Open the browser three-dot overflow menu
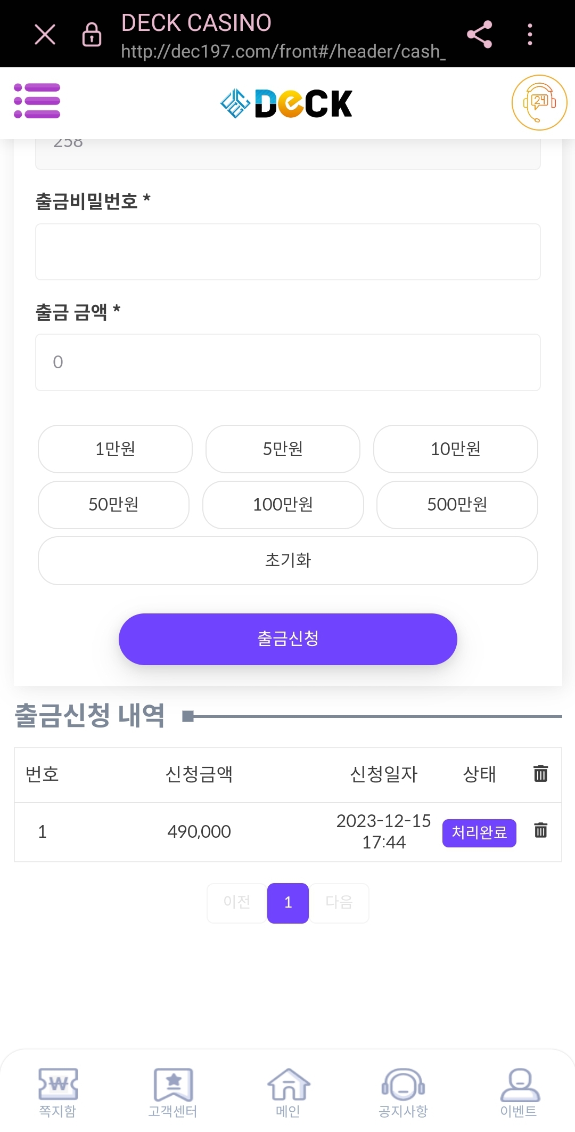The width and height of the screenshot is (575, 1132). point(530,35)
